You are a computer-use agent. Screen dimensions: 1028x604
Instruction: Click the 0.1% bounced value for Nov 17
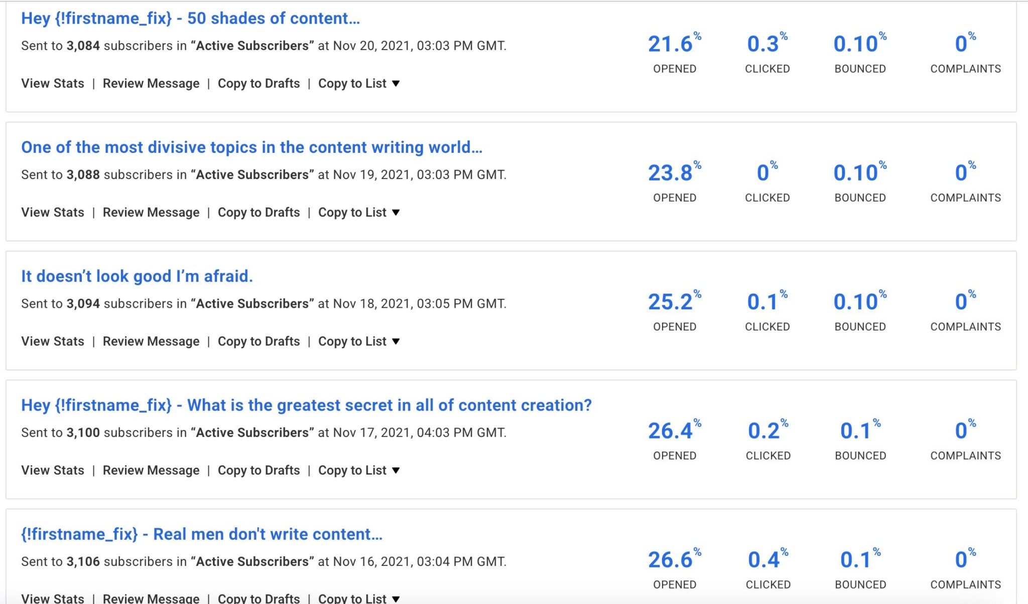[x=860, y=430]
